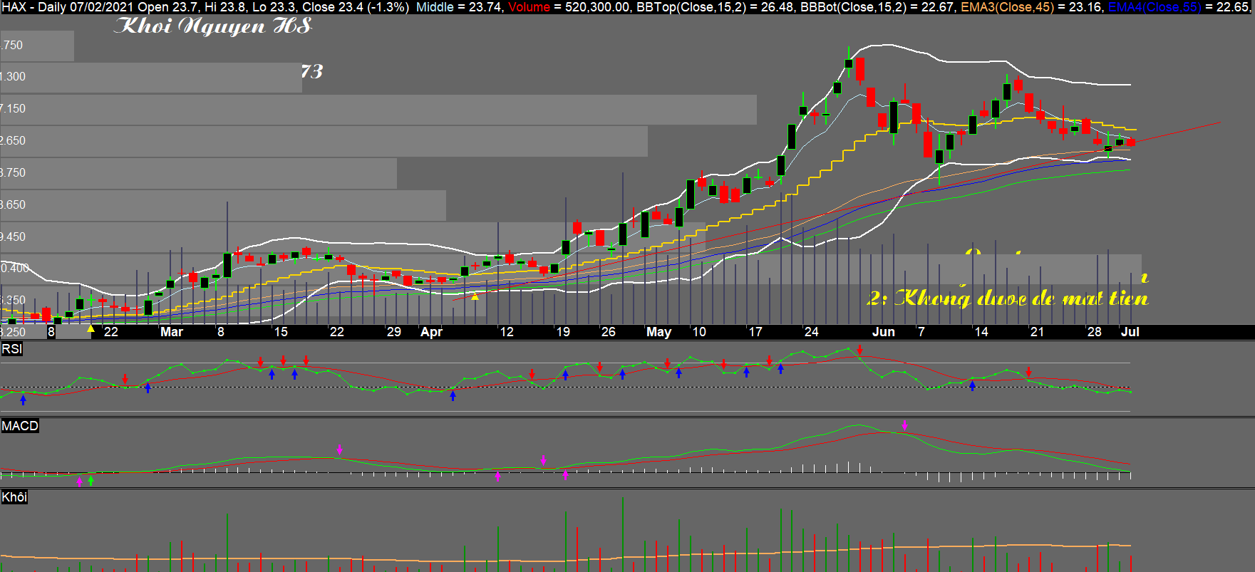Click the yellow triangle marker on the date axis

pos(91,329)
